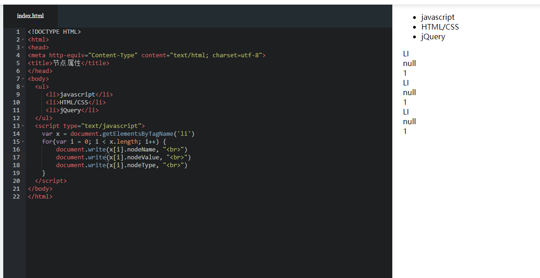
Task: Collapse the html tag fold on line 2
Action: [23, 40]
